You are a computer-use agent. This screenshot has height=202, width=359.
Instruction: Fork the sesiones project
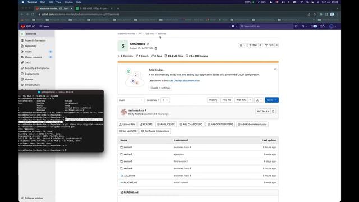[x=269, y=45]
